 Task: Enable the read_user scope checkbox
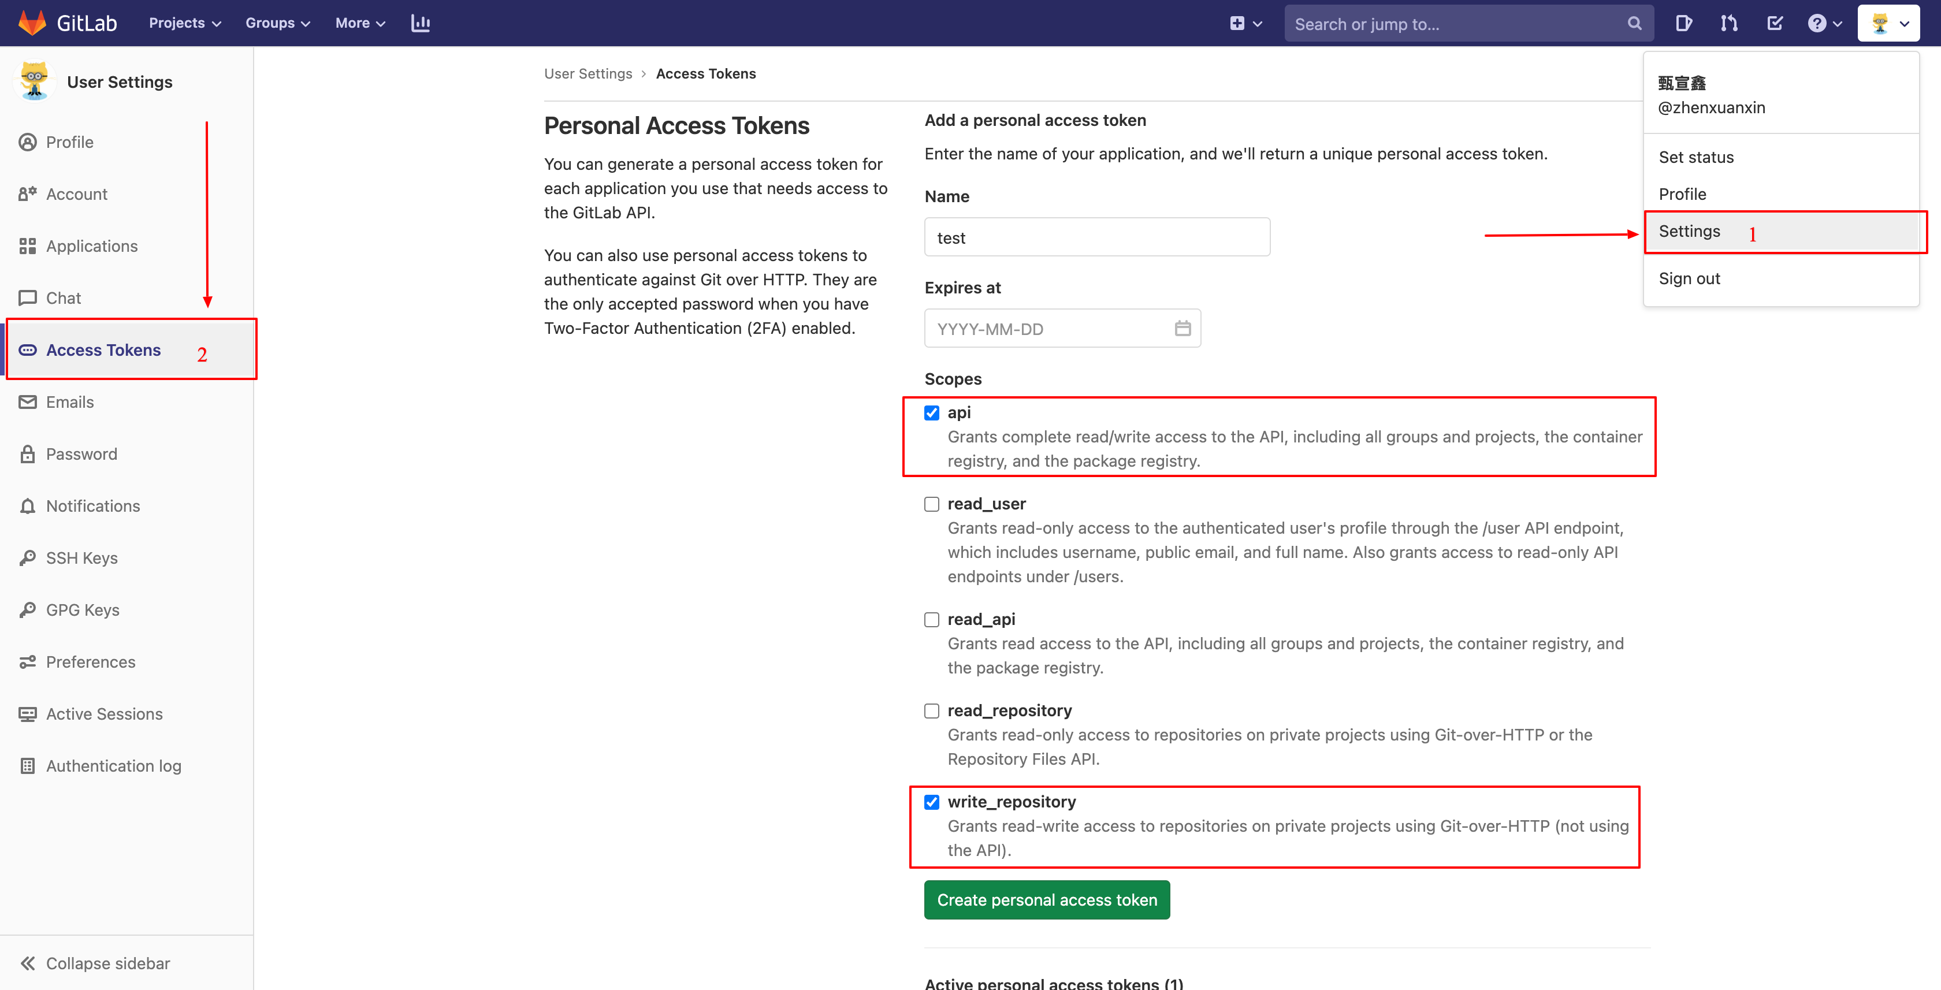click(x=932, y=503)
